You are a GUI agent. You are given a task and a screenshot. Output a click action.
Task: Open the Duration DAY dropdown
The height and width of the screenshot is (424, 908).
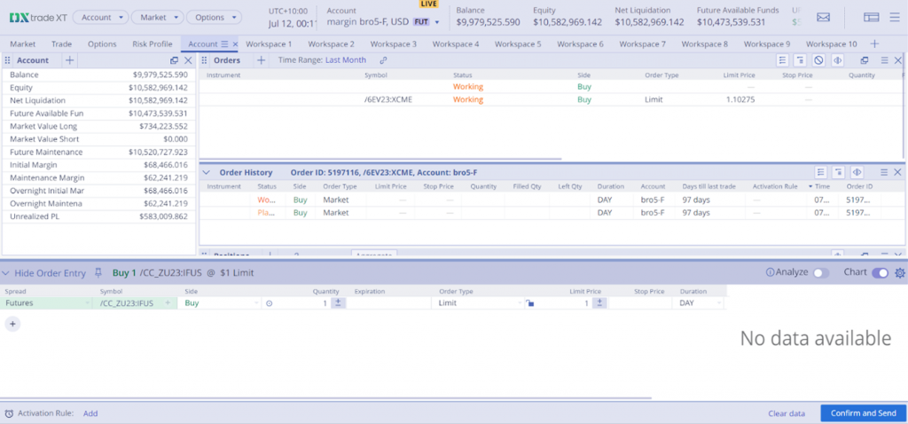[701, 303]
